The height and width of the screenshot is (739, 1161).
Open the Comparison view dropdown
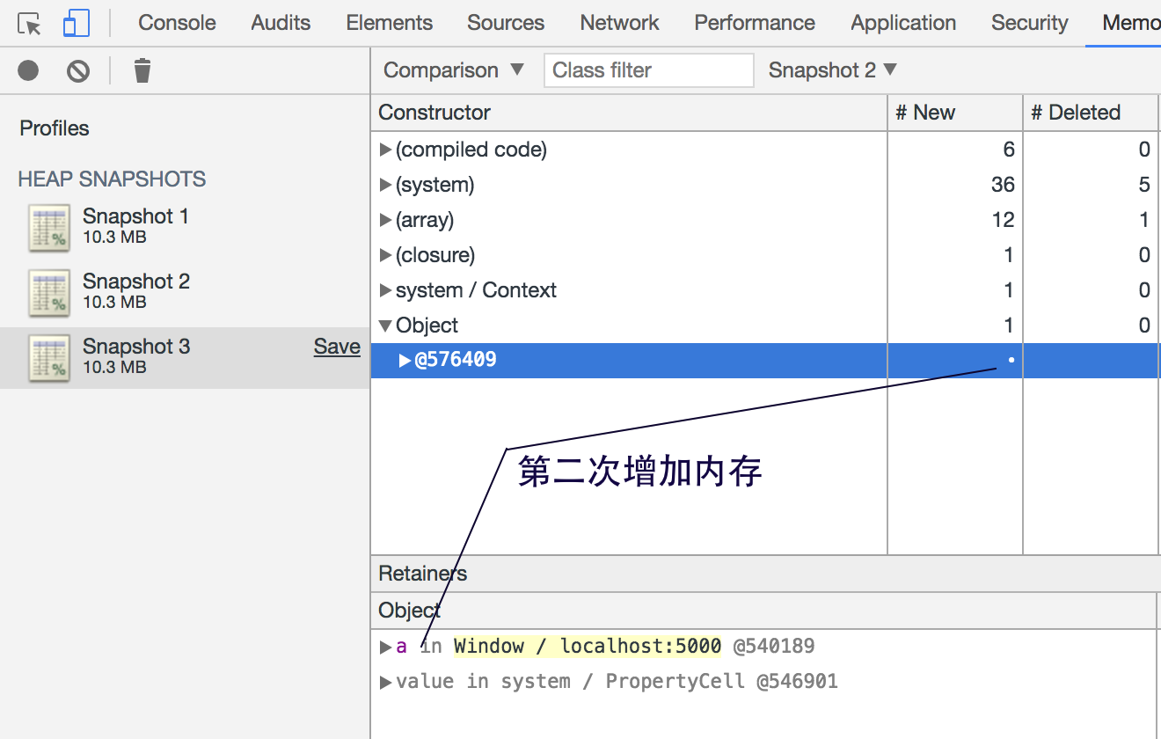[x=454, y=70]
